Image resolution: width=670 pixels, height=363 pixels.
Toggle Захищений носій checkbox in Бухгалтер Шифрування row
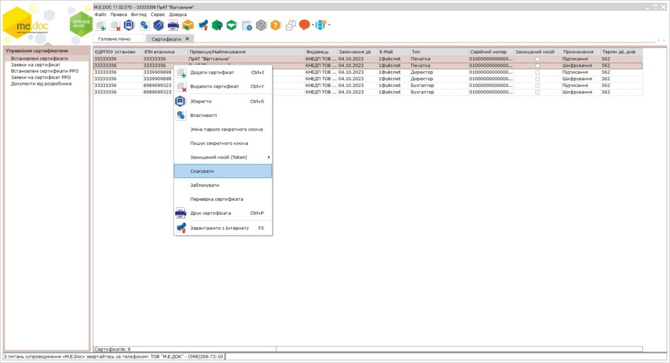click(538, 92)
